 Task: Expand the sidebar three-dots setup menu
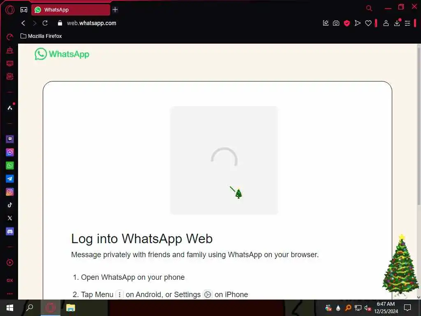(x=10, y=294)
